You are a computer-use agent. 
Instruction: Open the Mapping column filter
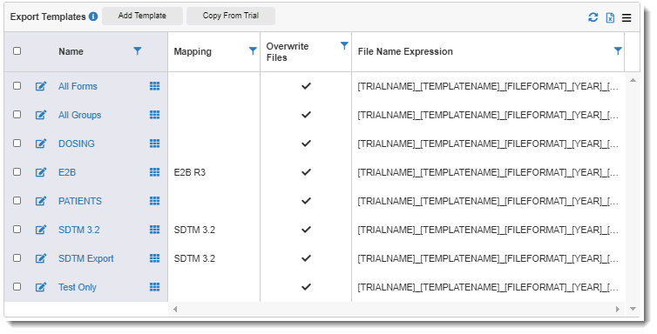[x=253, y=51]
